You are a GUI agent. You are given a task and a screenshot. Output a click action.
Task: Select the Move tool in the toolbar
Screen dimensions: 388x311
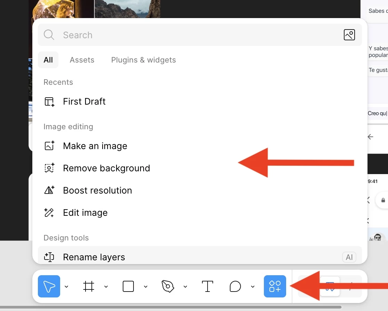pos(49,286)
